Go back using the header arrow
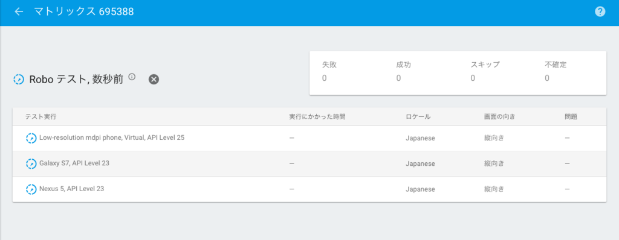 point(19,12)
